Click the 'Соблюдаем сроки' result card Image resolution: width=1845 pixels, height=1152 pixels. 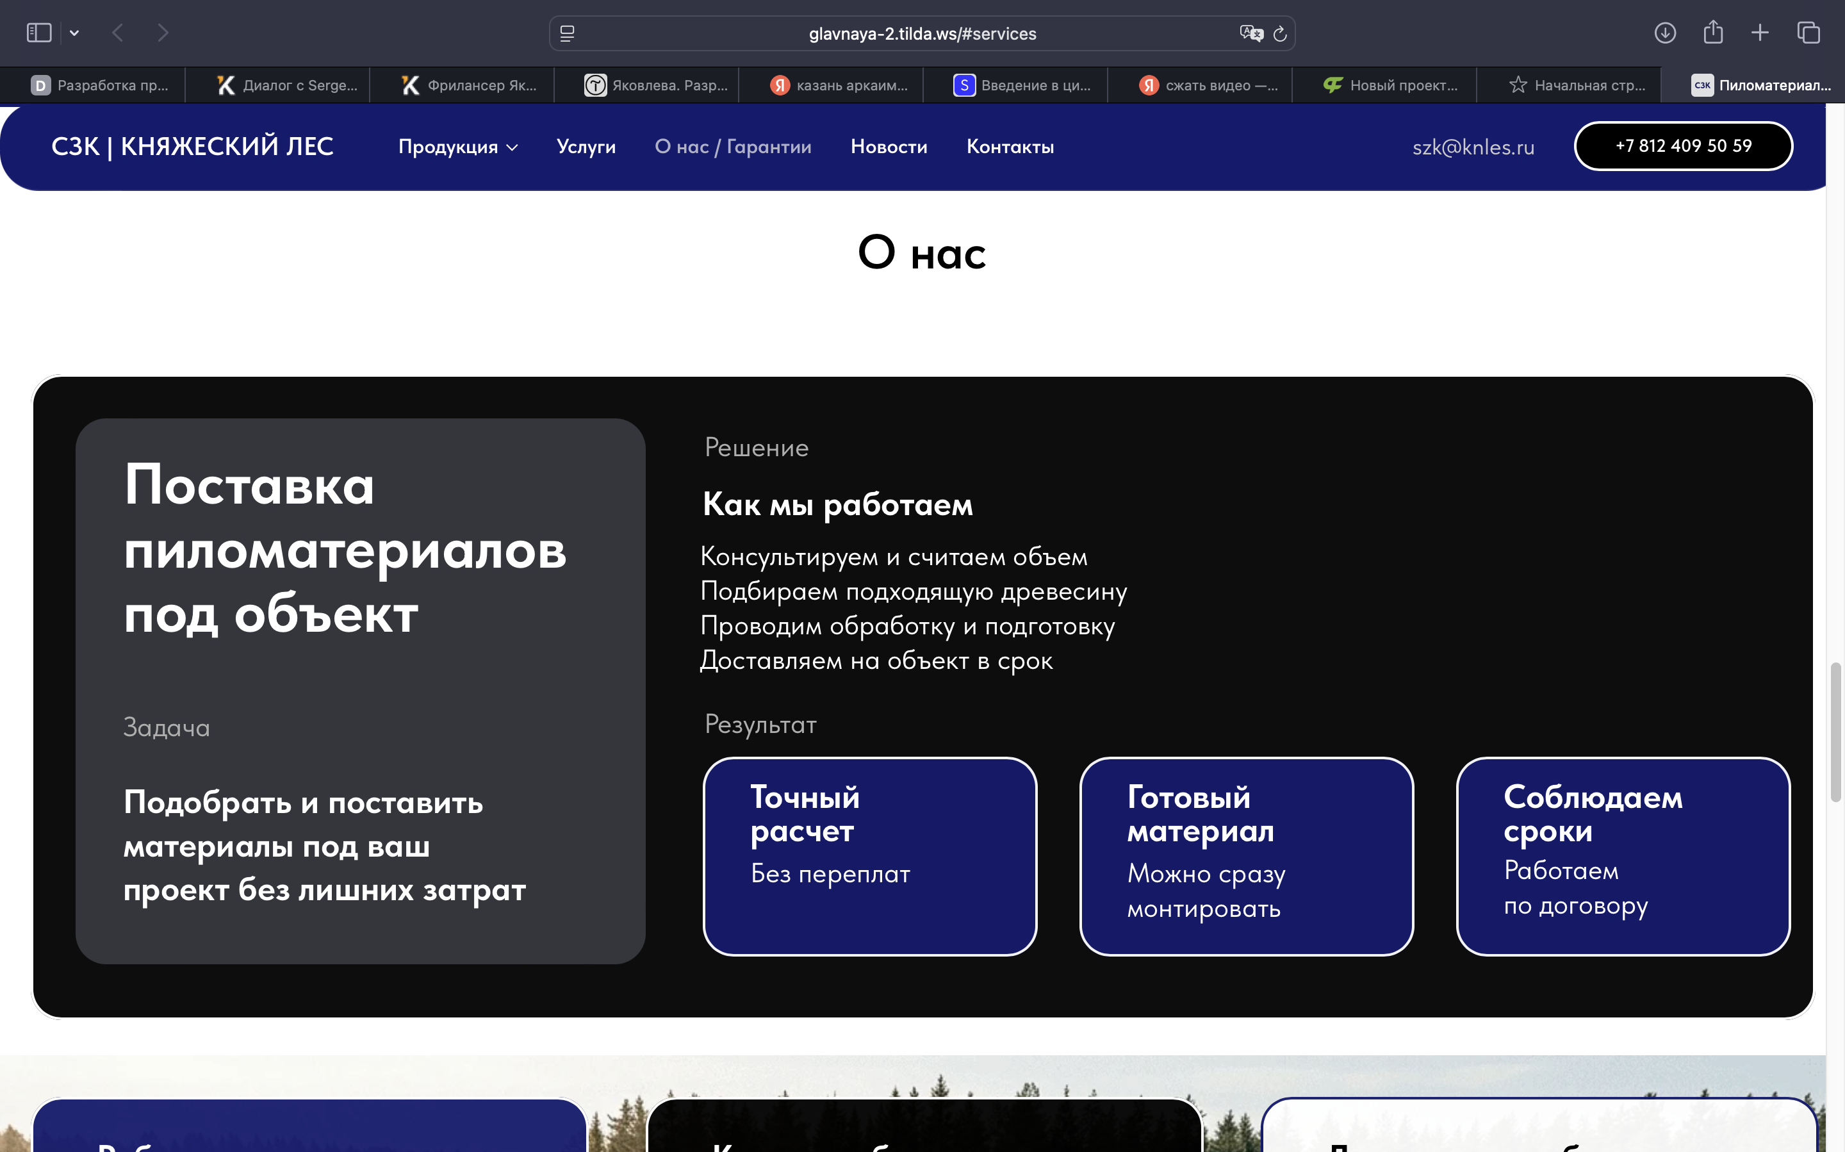point(1623,855)
